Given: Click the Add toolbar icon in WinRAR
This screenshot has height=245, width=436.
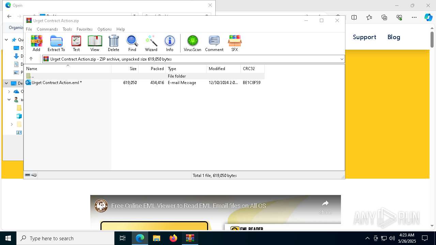Looking at the screenshot, I should coord(36,43).
